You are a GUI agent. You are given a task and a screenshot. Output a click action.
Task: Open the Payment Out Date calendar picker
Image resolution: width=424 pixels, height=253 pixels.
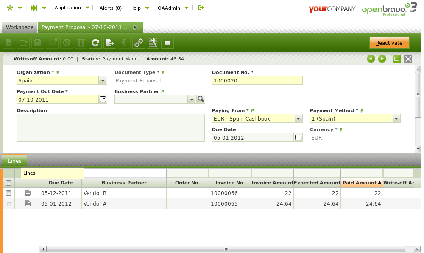[103, 99]
